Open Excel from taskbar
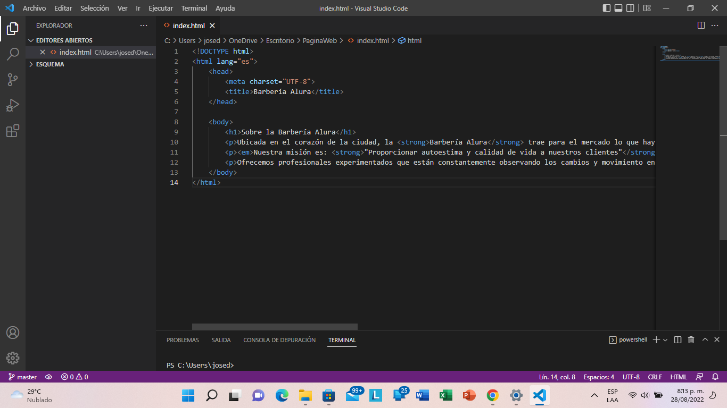Screen dimensions: 727x408 pos(445,395)
